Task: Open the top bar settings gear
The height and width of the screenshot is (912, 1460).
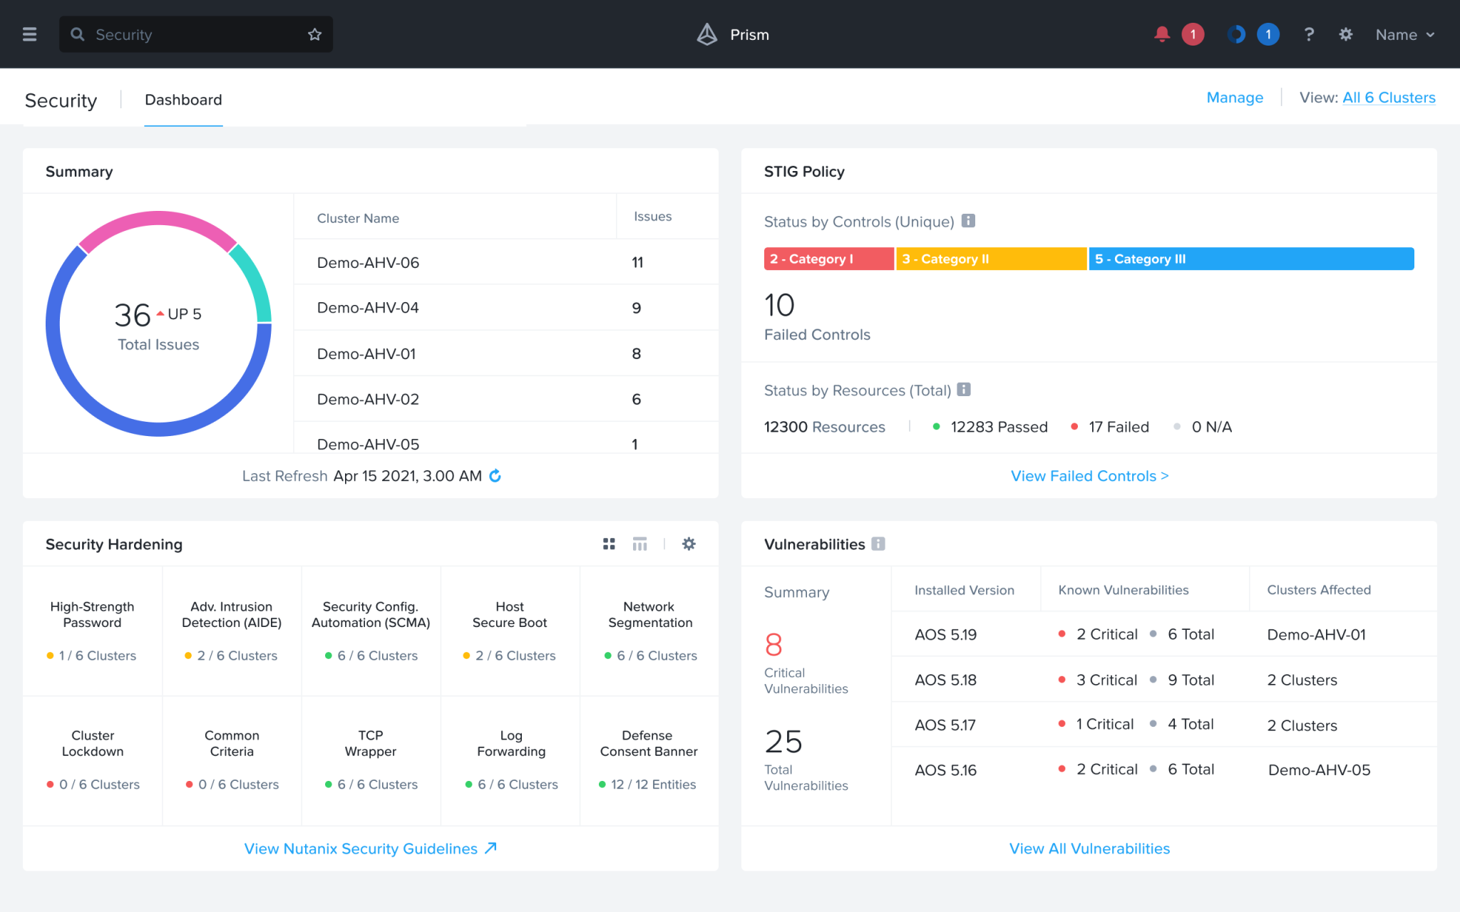Action: click(1346, 34)
